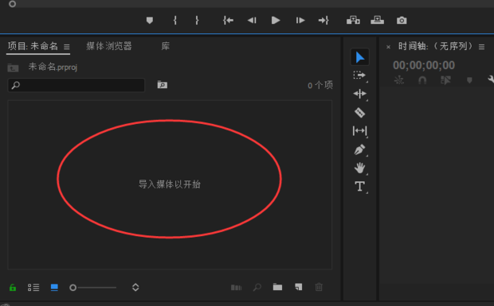The height and width of the screenshot is (306, 494).
Task: Step forward one frame
Action: 300,21
